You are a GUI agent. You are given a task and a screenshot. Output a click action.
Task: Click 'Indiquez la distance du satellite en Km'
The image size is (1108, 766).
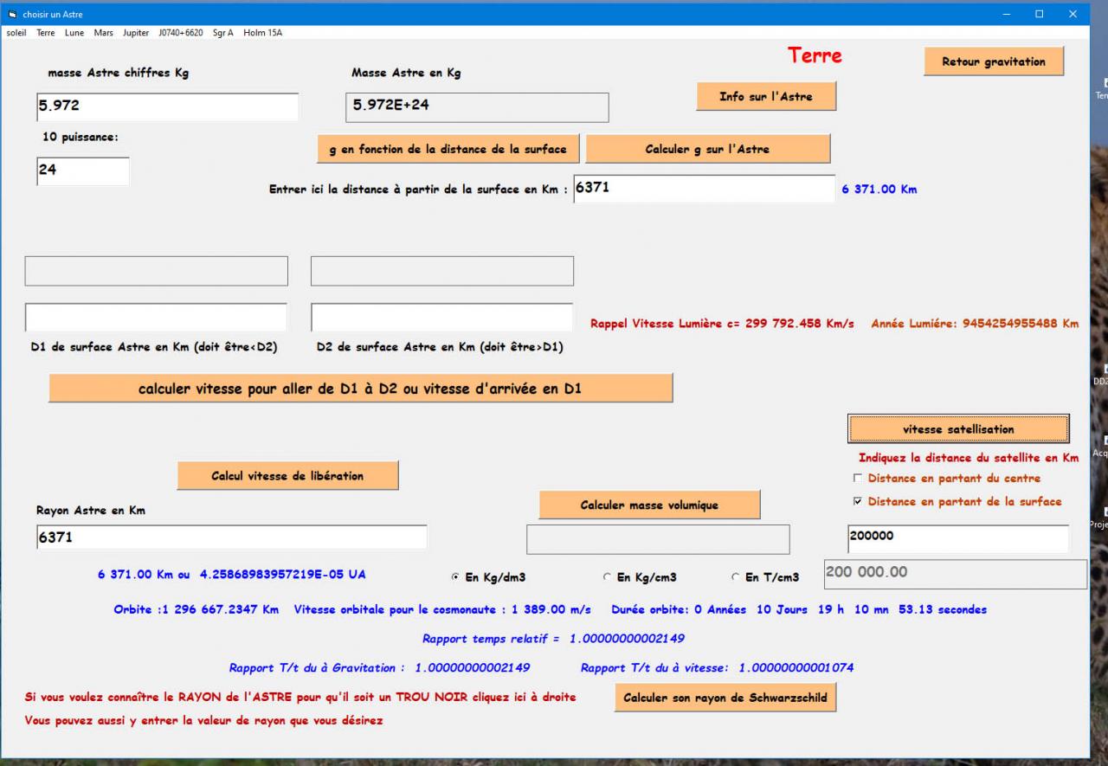[969, 458]
